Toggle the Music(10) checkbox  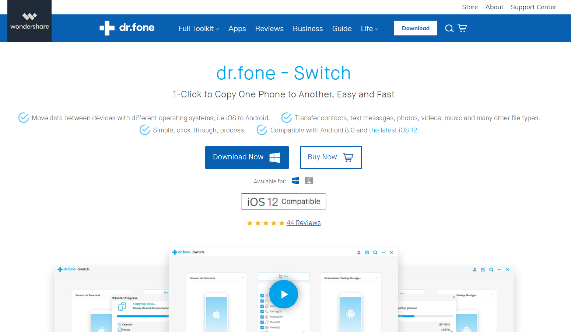pos(262,322)
